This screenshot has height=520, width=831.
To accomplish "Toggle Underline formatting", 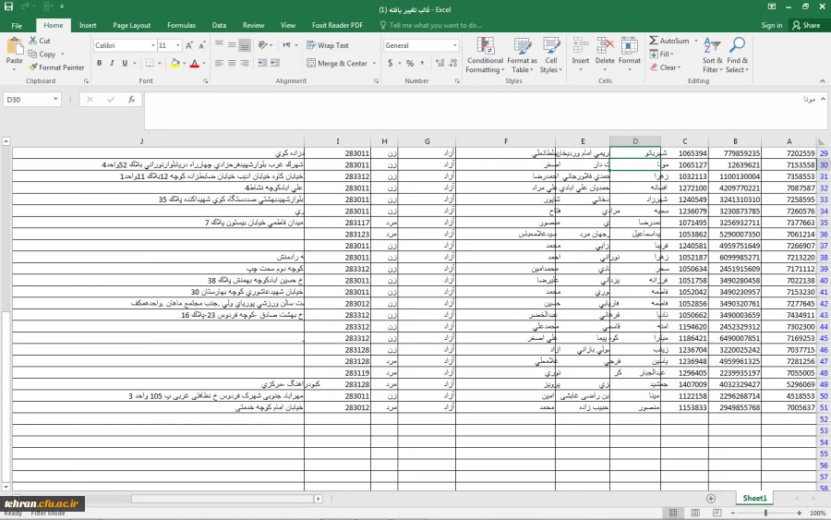I will (x=125, y=63).
